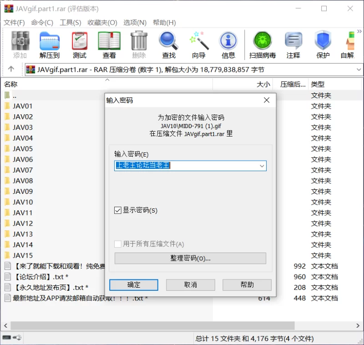Close the password dialog with X

click(x=267, y=100)
